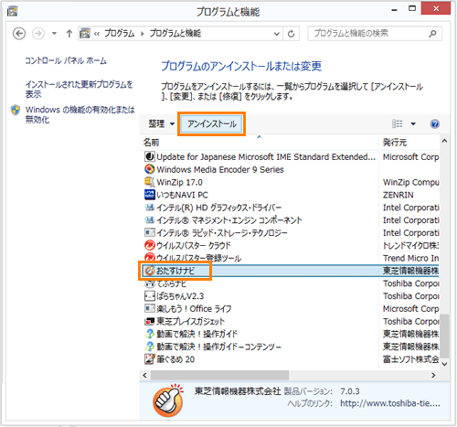457x427 pixels.
Task: Click the Back navigation arrow
Action: (x=19, y=33)
